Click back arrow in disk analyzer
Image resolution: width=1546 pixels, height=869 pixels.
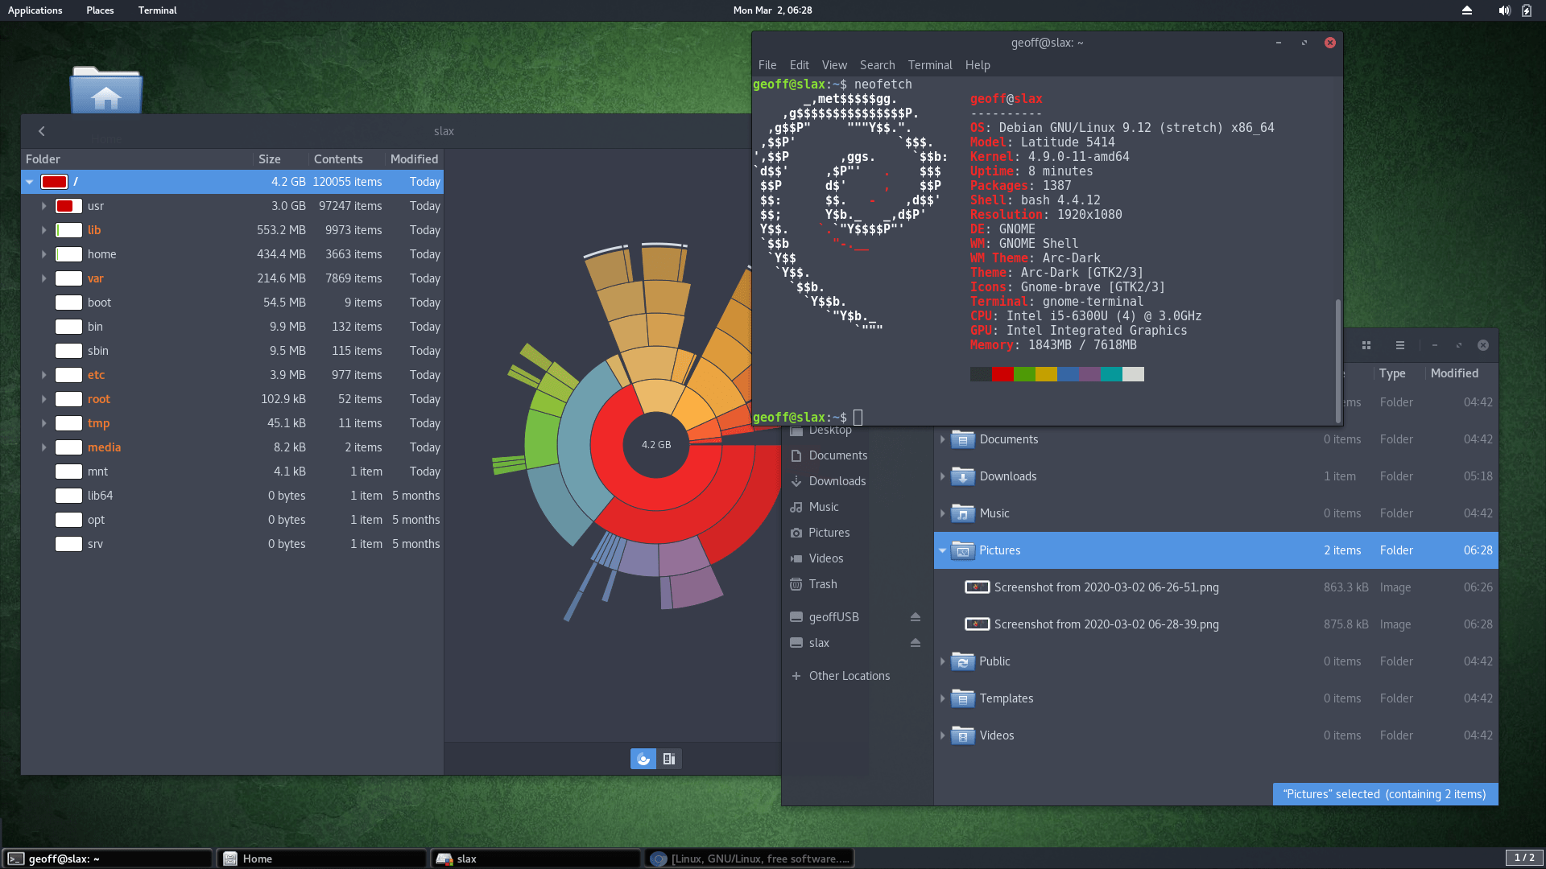[42, 131]
